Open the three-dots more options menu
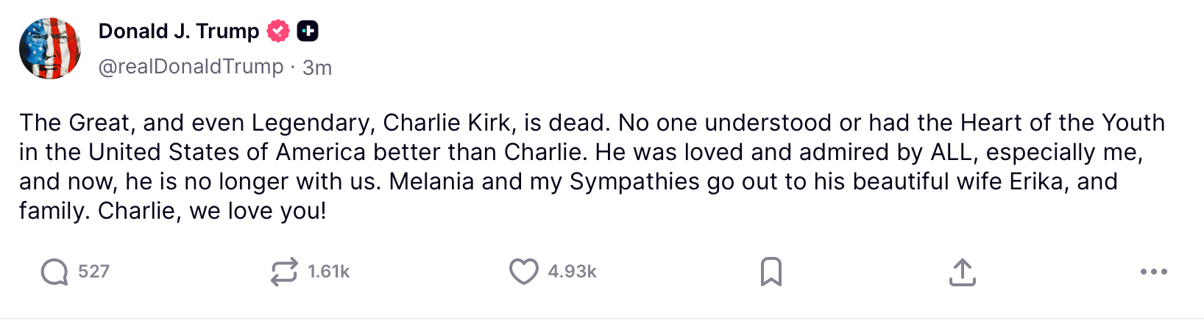The height and width of the screenshot is (323, 1204). (x=1153, y=272)
